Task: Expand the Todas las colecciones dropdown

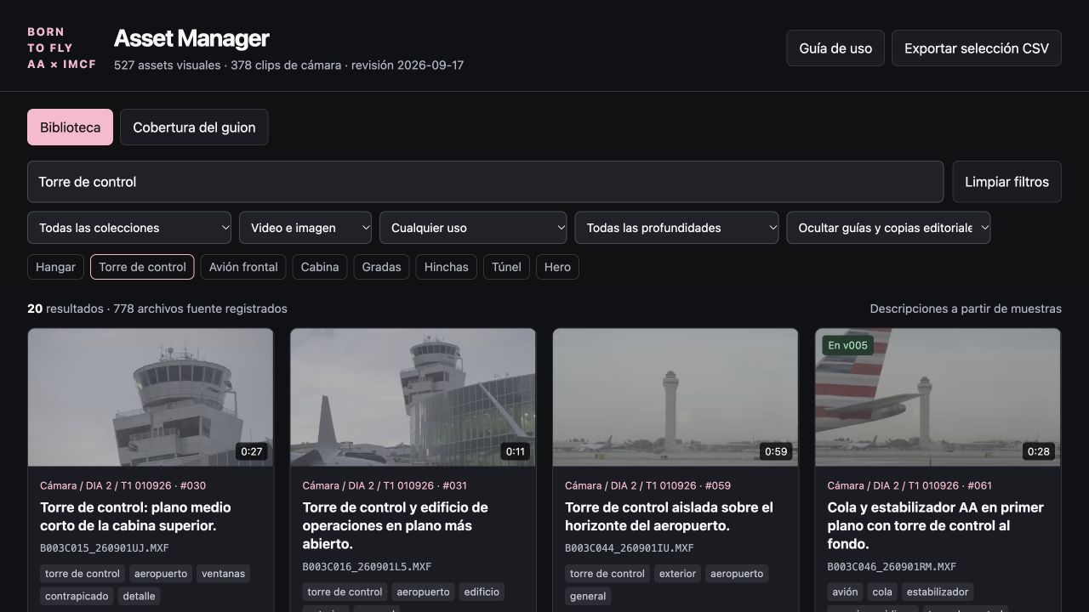Action: click(129, 228)
